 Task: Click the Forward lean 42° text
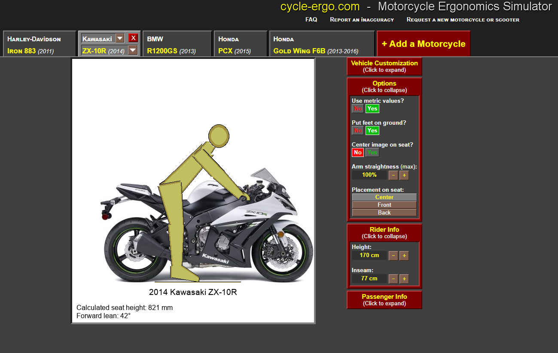(104, 316)
